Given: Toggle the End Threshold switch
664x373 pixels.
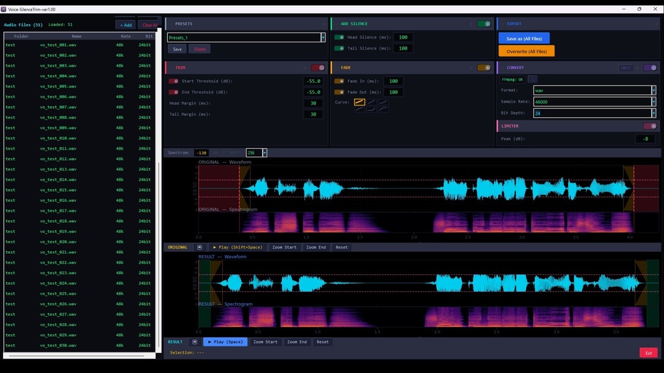Looking at the screenshot, I should point(174,92).
